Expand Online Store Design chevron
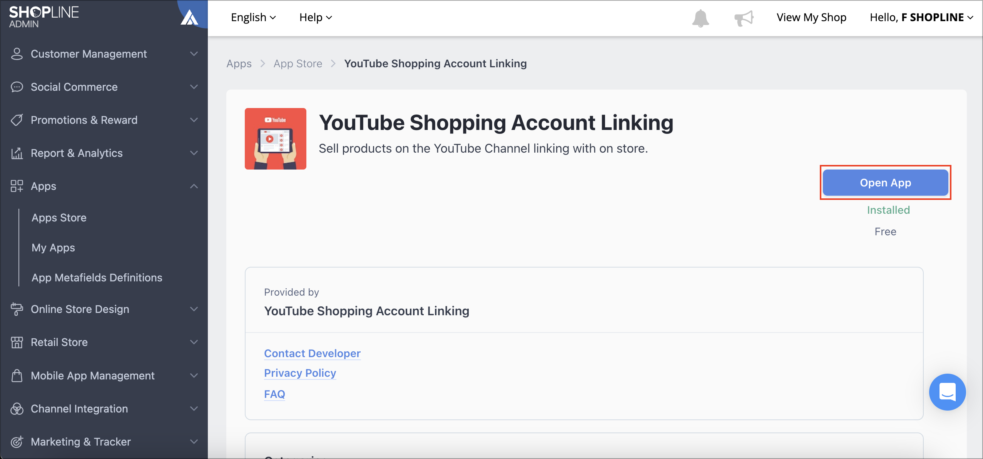 tap(194, 309)
